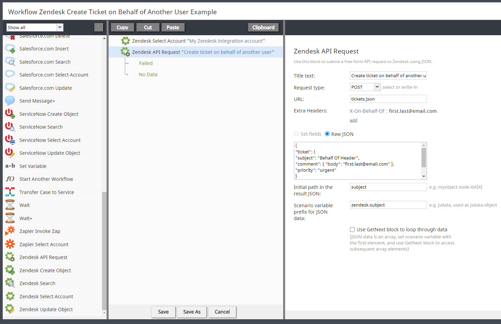Copy the selected workflow block

pyautogui.click(x=123, y=27)
